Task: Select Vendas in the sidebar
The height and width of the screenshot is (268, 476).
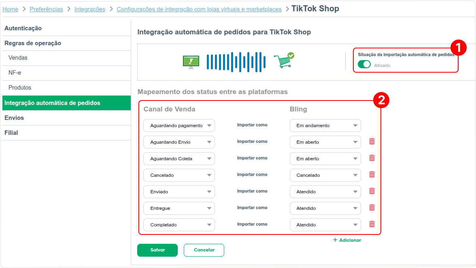Action: click(66, 58)
